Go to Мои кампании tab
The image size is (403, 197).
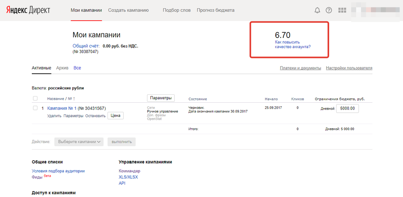coord(86,10)
